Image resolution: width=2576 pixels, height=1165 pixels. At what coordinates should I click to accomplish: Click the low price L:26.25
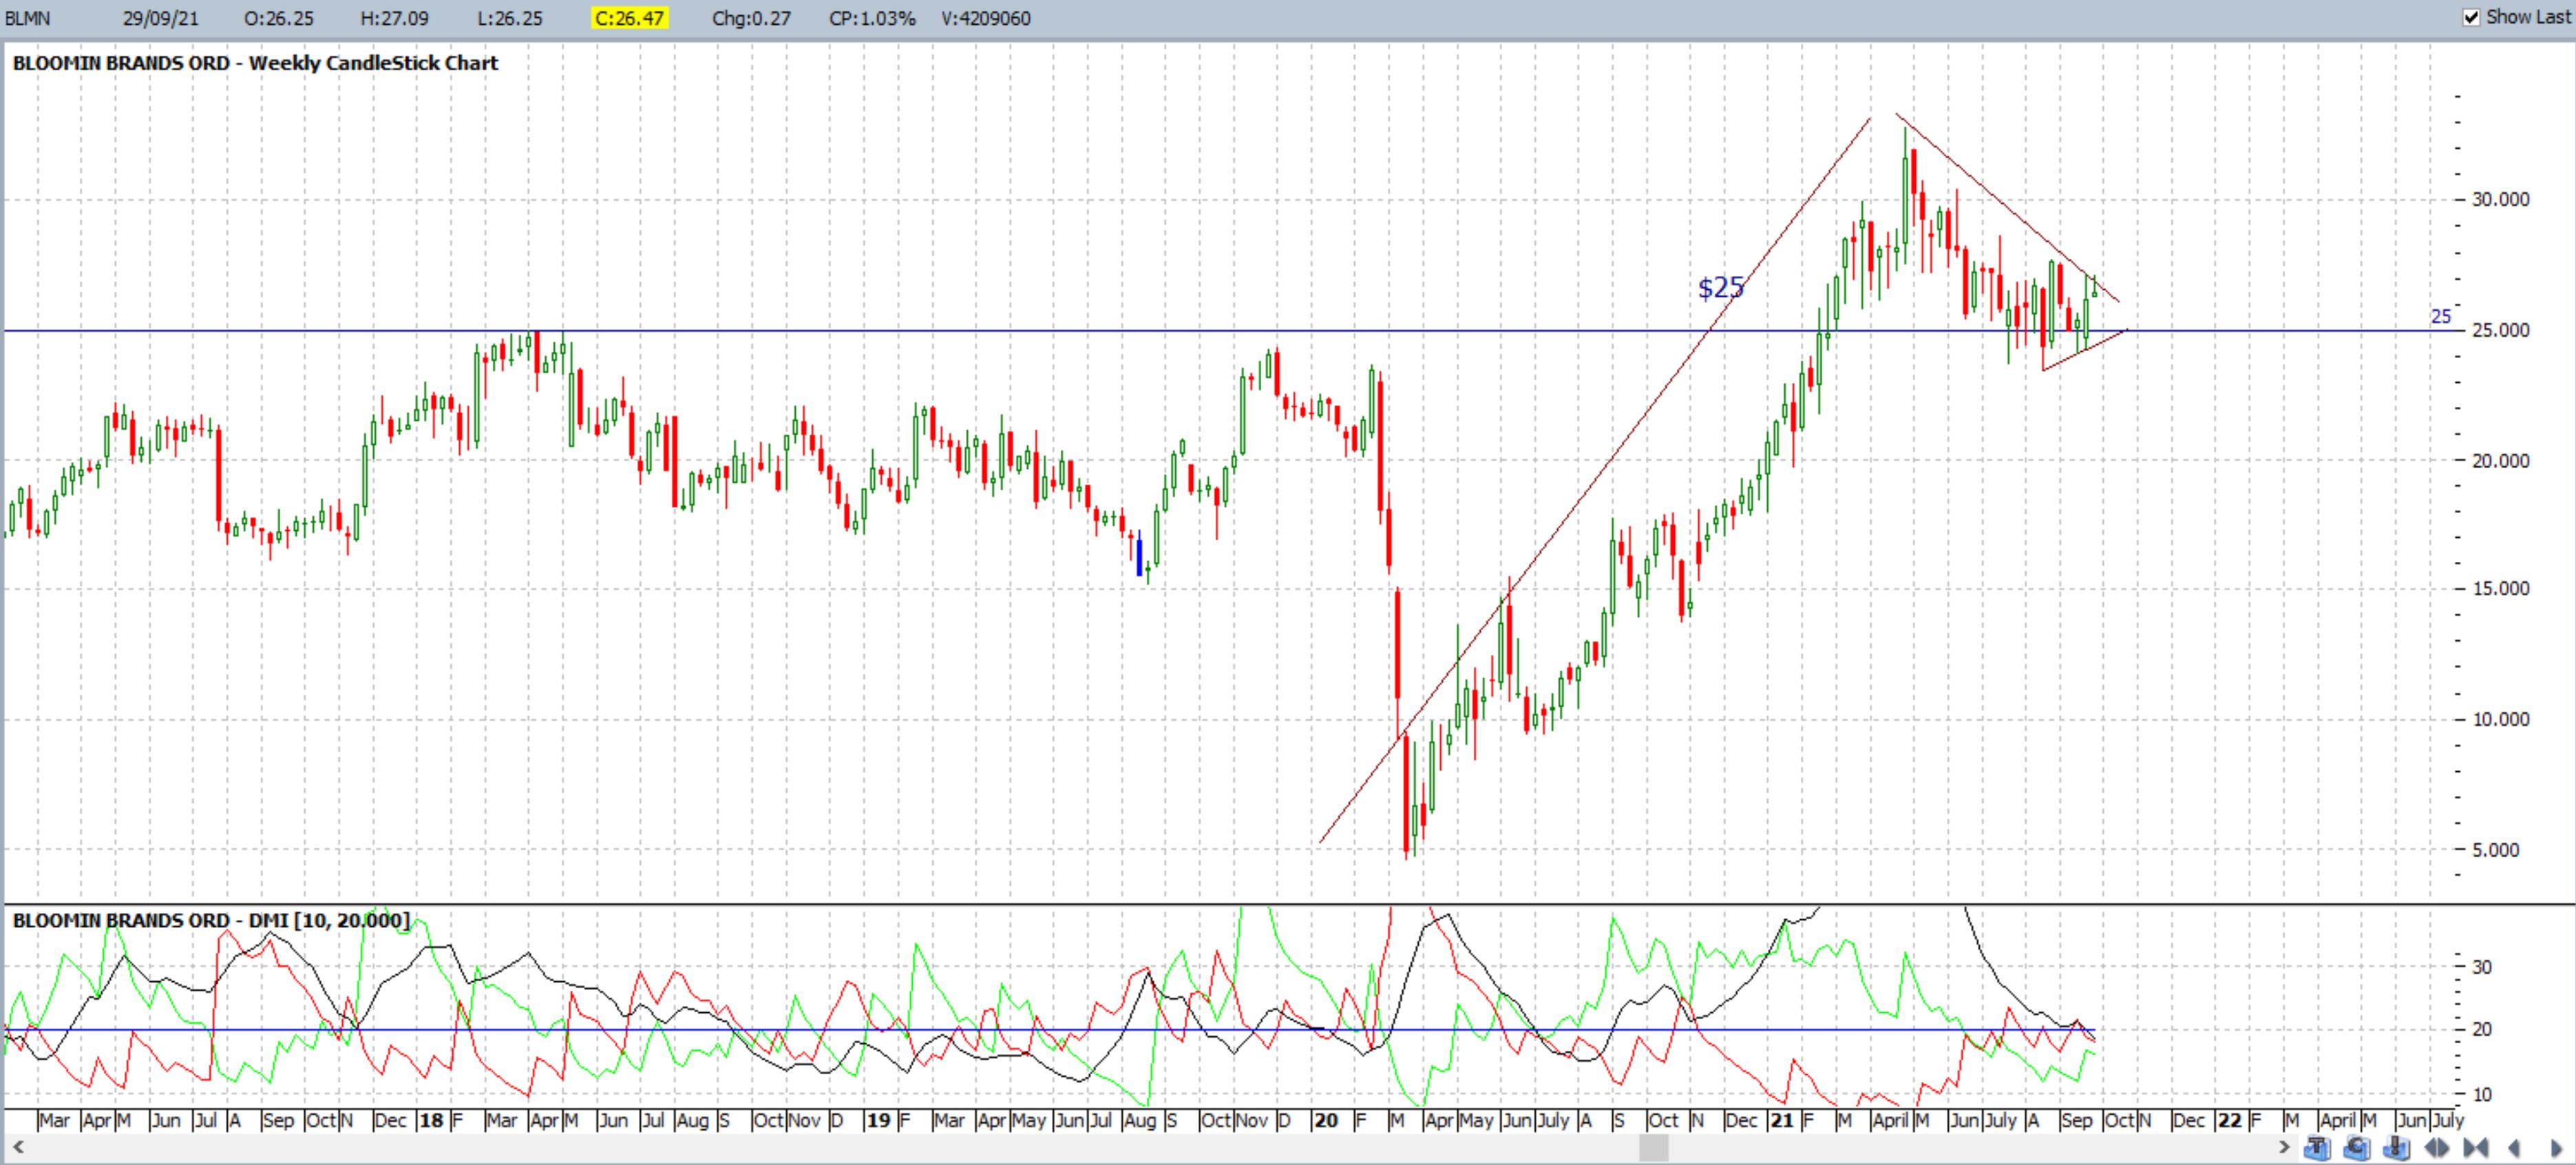pyautogui.click(x=509, y=18)
